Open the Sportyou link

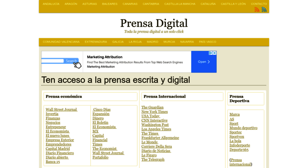coord(237,137)
